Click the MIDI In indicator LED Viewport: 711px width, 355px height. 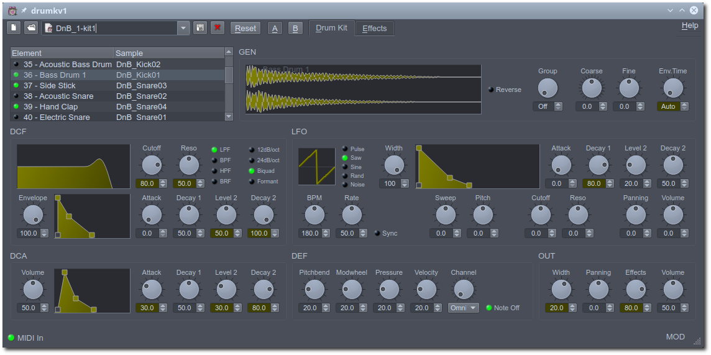pyautogui.click(x=11, y=338)
